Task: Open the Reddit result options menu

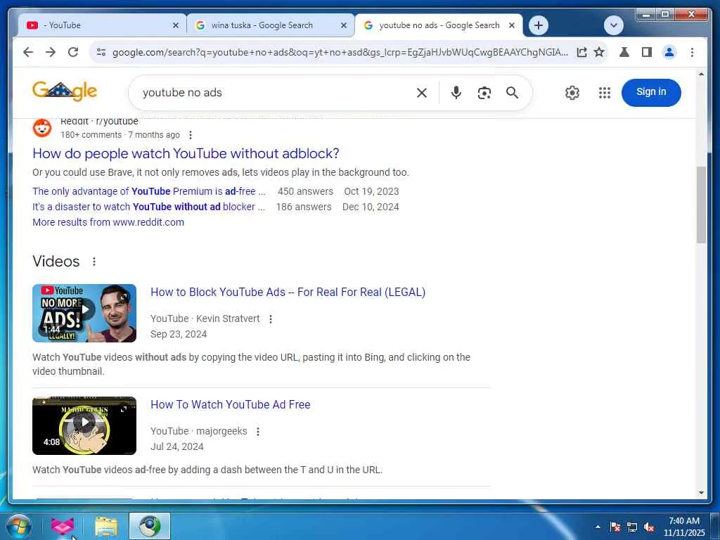Action: (191, 135)
